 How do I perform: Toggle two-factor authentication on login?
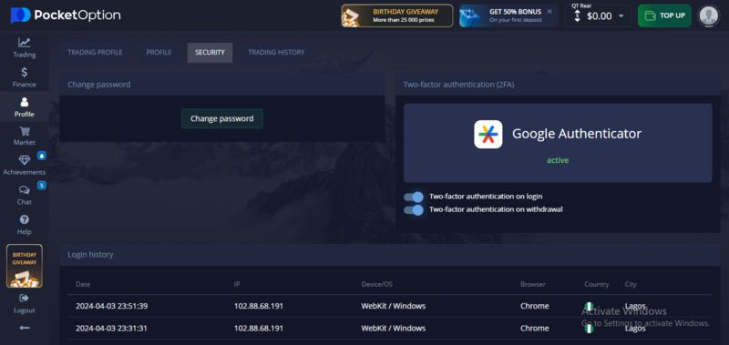(414, 197)
